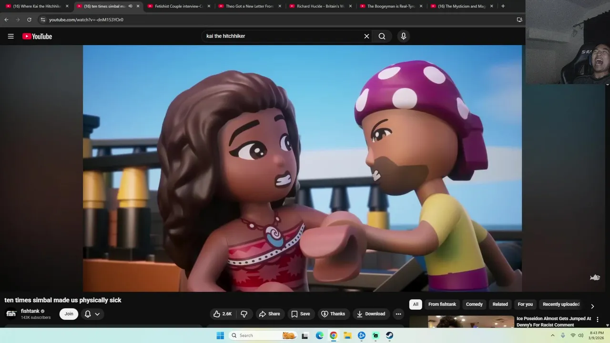This screenshot has height=343, width=610.
Task: Mute the 'ten times simbal' tab audio
Action: click(x=130, y=6)
